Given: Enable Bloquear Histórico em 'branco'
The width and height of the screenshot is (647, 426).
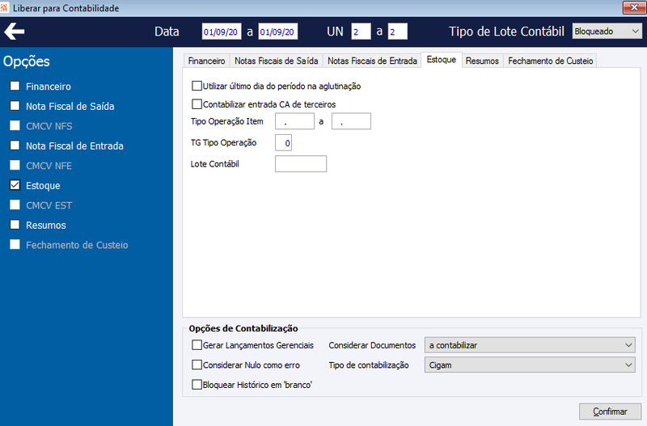Looking at the screenshot, I should 197,384.
